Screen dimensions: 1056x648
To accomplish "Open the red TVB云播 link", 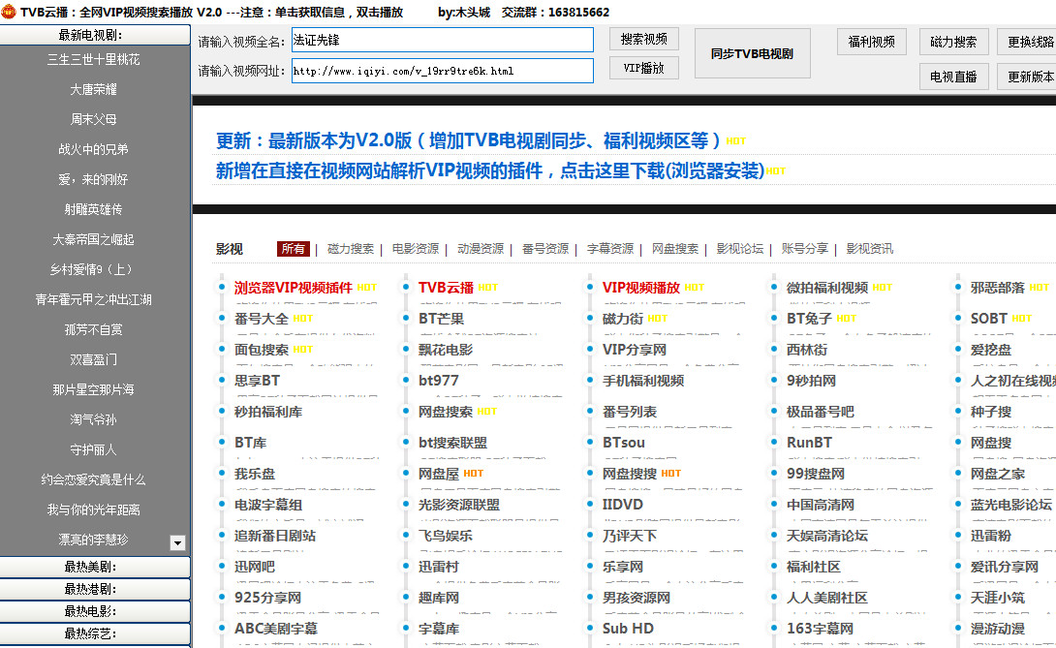I will (446, 288).
